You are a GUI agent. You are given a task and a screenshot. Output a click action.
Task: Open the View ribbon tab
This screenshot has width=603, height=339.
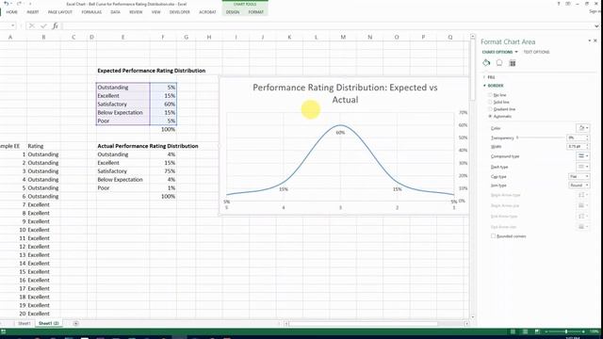tap(155, 12)
